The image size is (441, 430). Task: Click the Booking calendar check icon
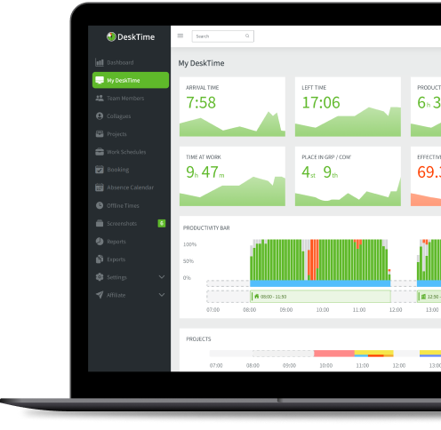point(100,170)
